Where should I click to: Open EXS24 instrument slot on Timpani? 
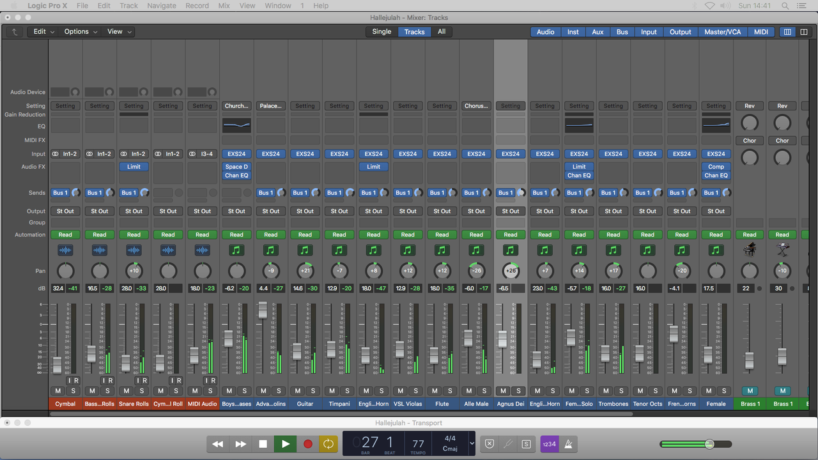339,154
